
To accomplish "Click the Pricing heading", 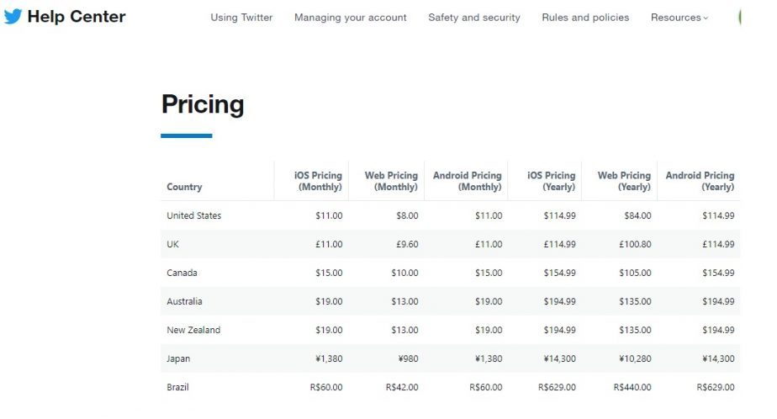I will 203,104.
